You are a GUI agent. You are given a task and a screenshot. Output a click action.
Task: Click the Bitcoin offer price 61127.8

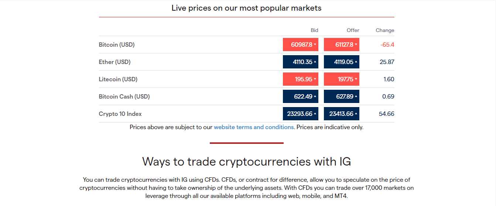click(342, 45)
